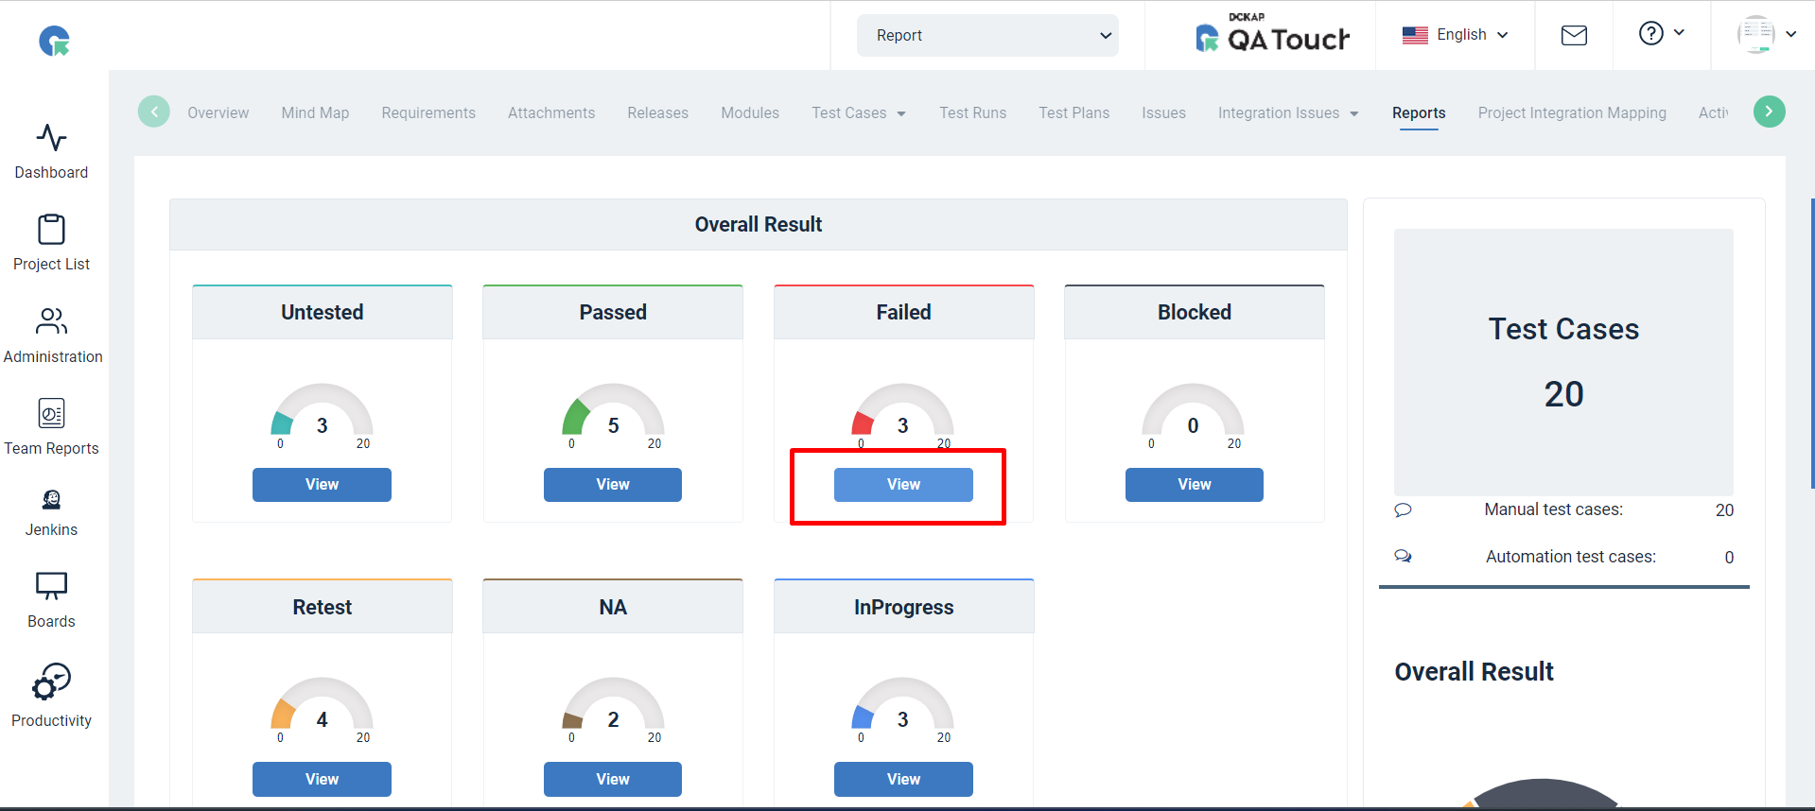View the Untested test cases
Image resolution: width=1815 pixels, height=811 pixels.
[322, 485]
